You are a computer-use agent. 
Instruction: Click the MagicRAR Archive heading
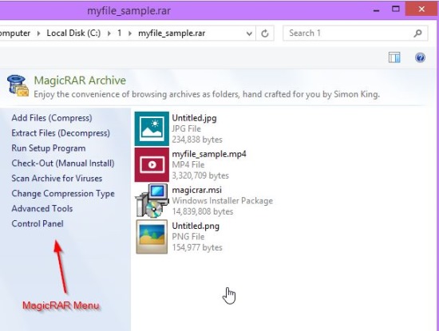click(80, 81)
